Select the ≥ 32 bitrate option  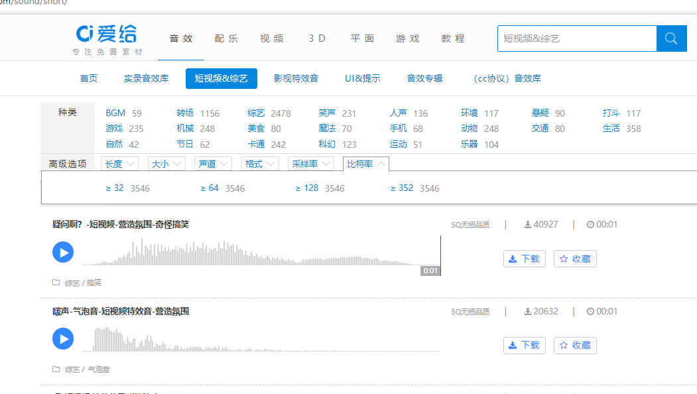point(115,188)
